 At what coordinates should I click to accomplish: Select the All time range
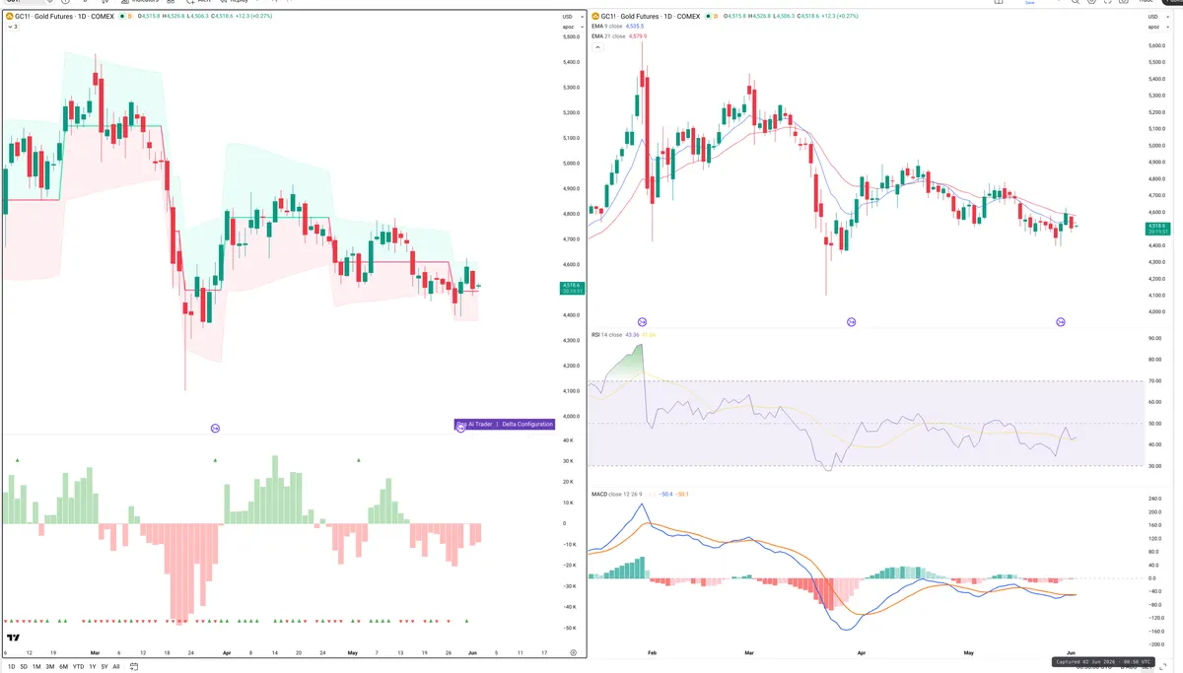pos(116,666)
